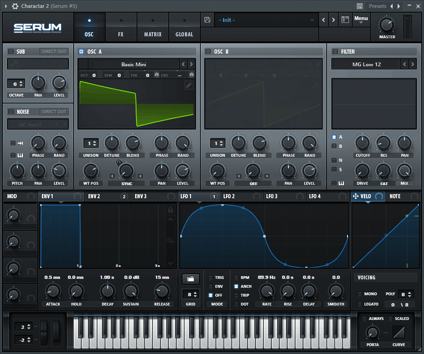Click OSC B warp mode left arrow
The height and width of the screenshot is (354, 424).
tap(239, 176)
